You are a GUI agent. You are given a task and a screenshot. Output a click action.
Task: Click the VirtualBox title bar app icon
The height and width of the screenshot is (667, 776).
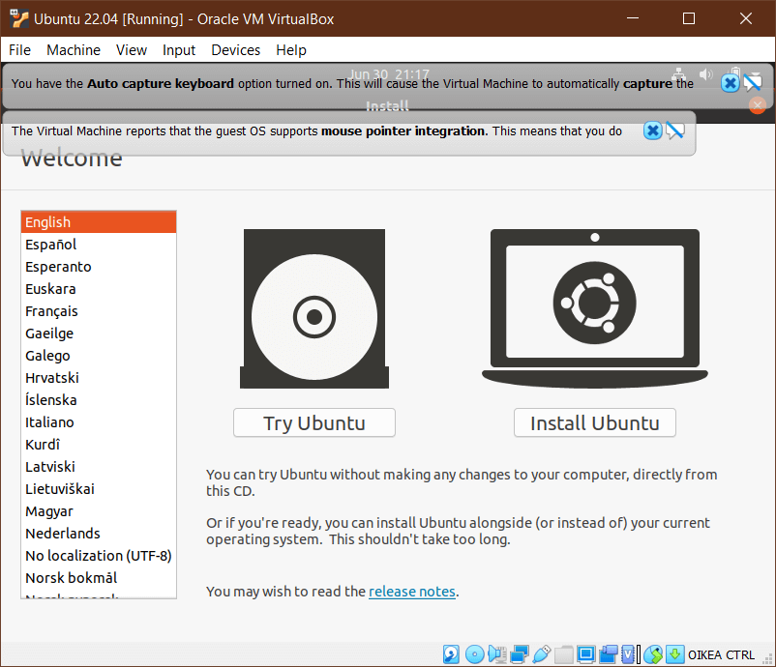click(18, 18)
